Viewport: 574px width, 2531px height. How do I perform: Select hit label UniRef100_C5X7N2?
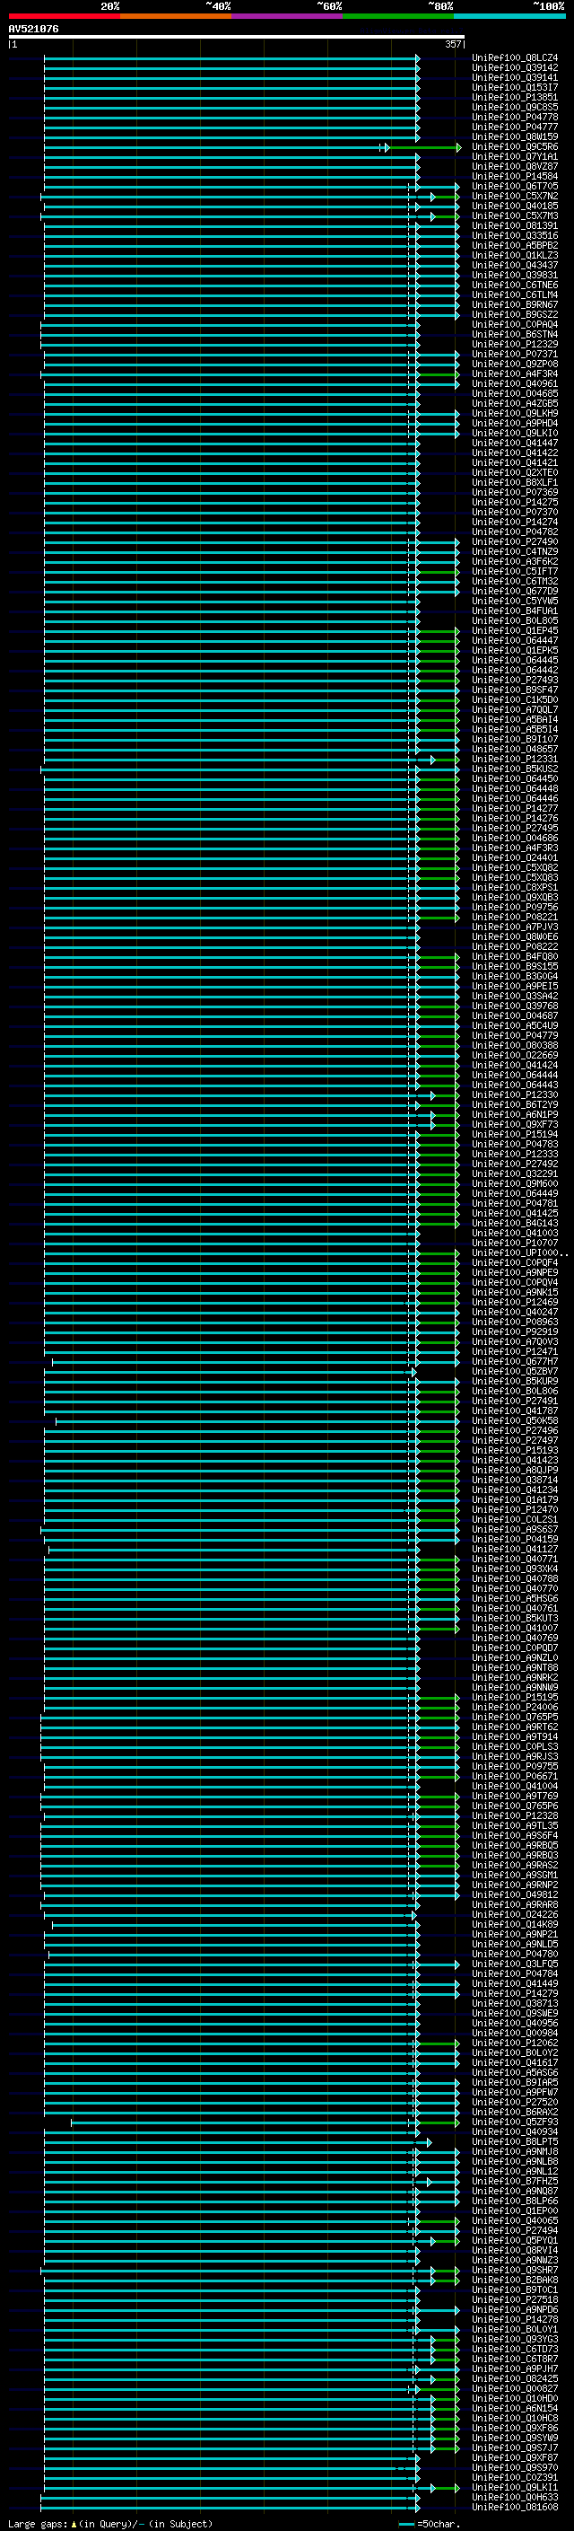514,197
